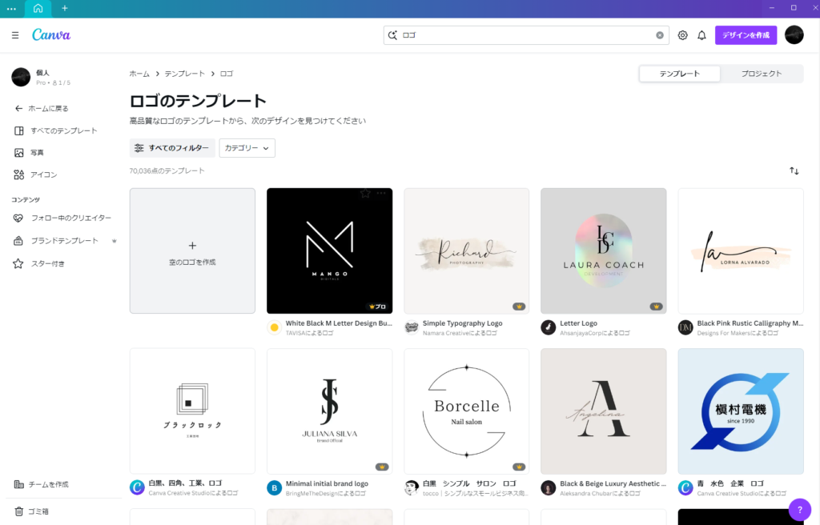The width and height of the screenshot is (820, 525).
Task: Open the Letter Logo holographic gradient thumbnail
Action: tap(603, 250)
